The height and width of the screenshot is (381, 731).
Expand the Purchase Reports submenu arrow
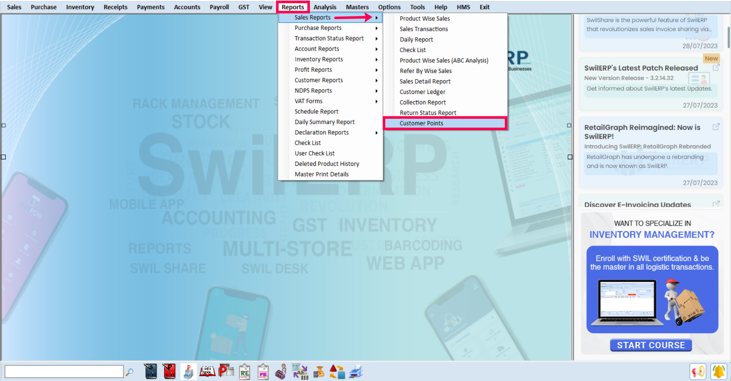point(377,28)
